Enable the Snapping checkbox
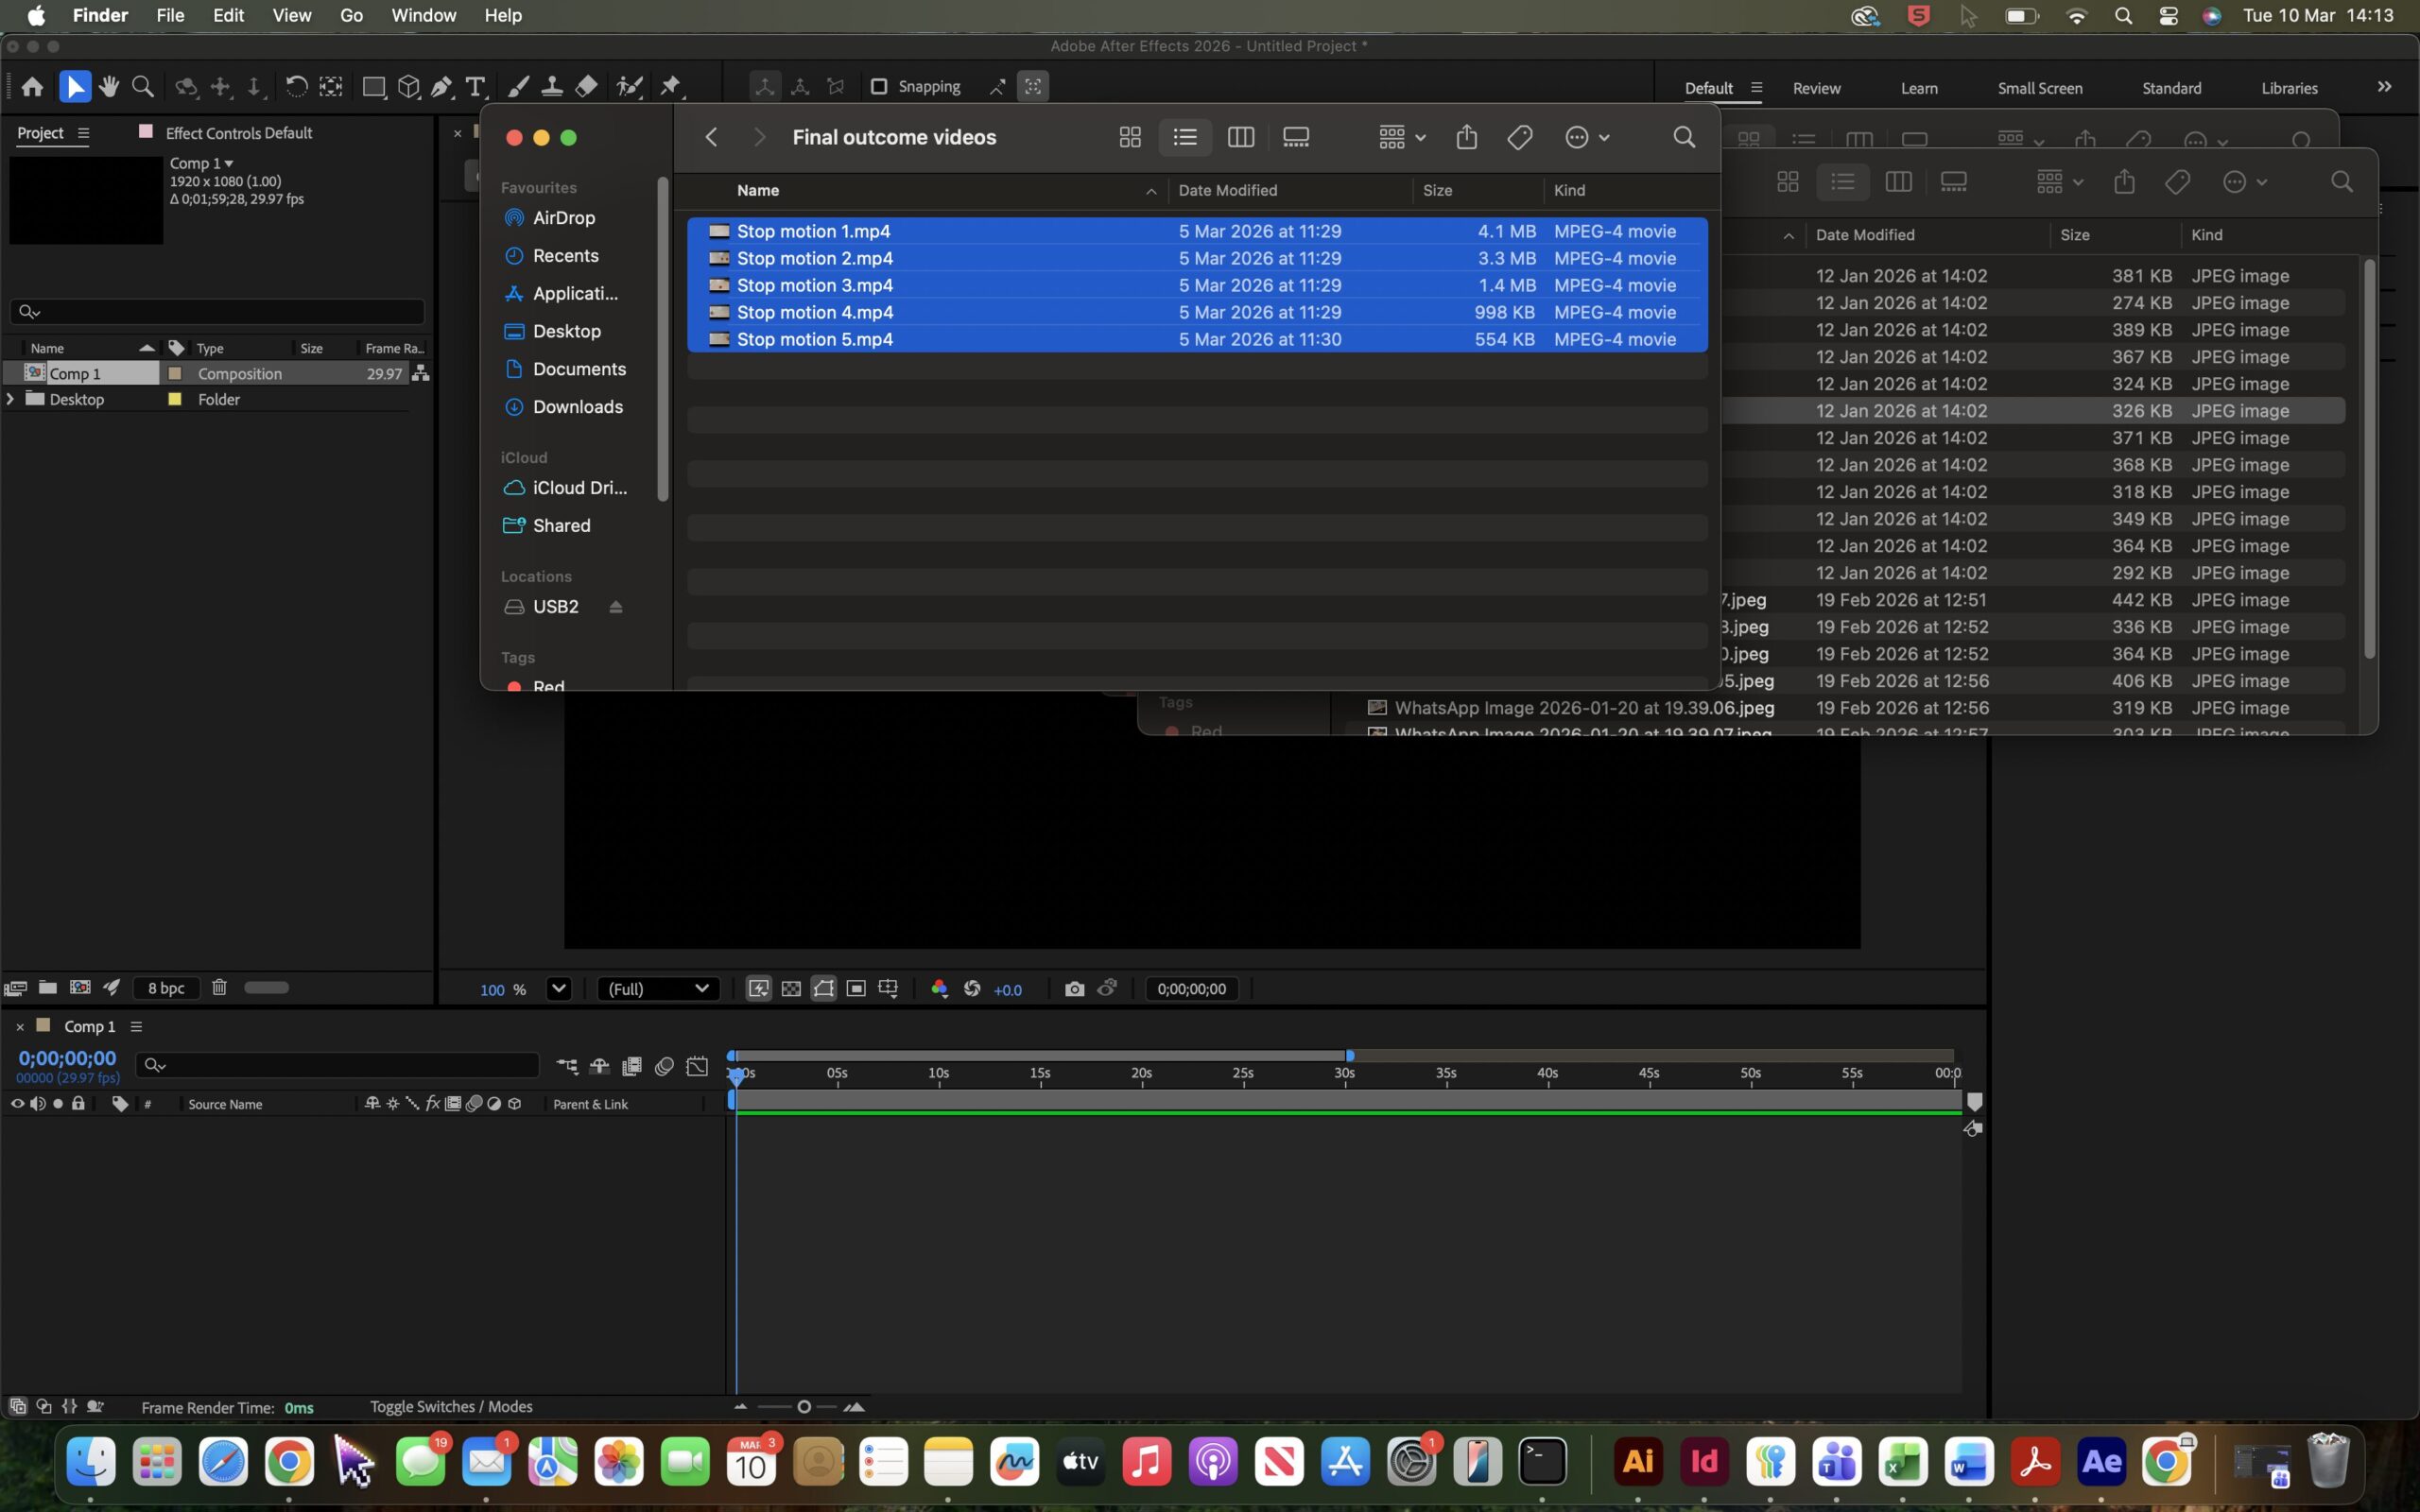This screenshot has height=1512, width=2420. click(x=879, y=87)
